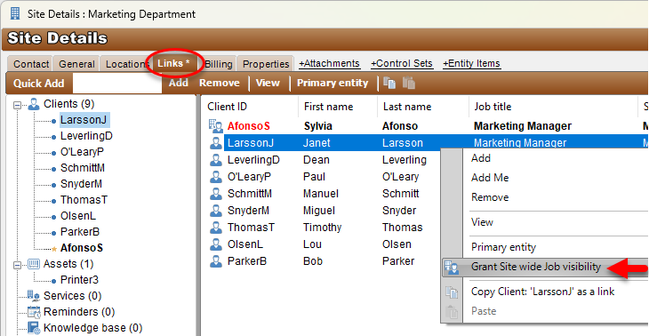Click the user icon beside ThomasT row
649x336 pixels.
pyautogui.click(x=215, y=228)
